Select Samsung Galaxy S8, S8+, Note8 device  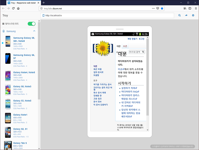point(24,39)
